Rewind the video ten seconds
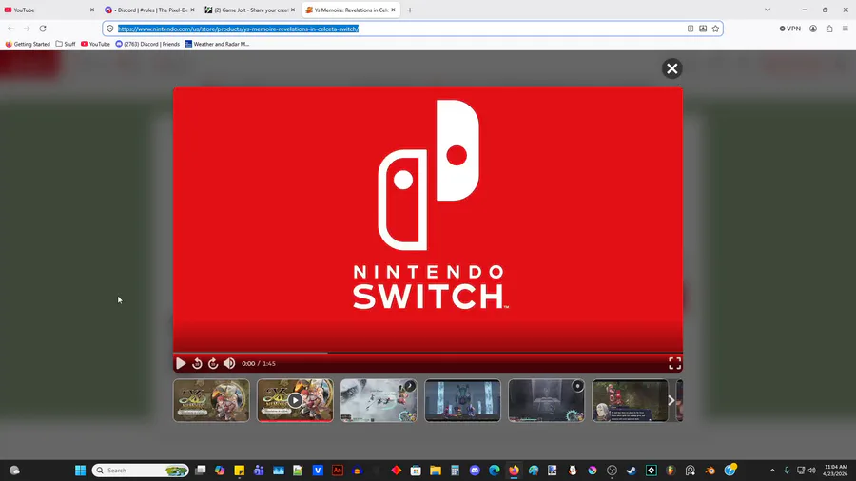Image resolution: width=856 pixels, height=481 pixels. click(197, 363)
